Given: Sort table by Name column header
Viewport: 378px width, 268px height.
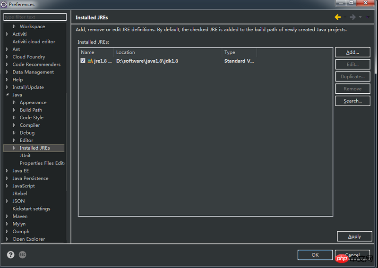Looking at the screenshot, I should click(96, 52).
